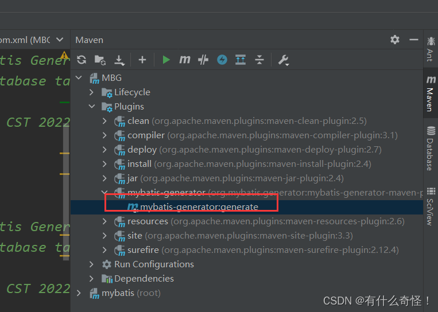Expand the site plugin node
438x312 pixels.
pos(104,236)
